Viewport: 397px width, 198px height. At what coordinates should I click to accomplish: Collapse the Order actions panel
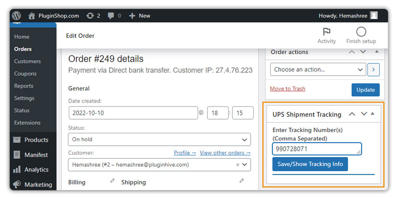377,51
